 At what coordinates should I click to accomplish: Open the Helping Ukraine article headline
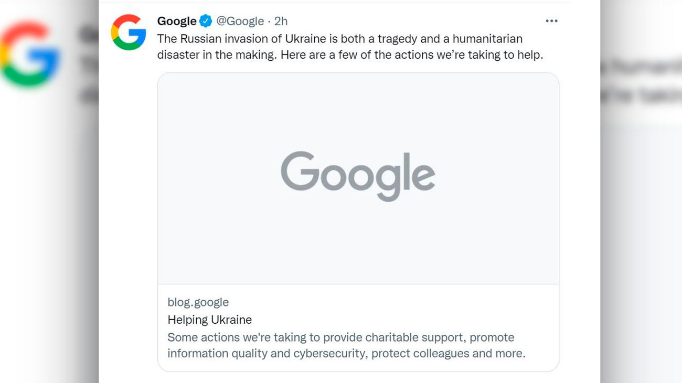click(x=209, y=320)
